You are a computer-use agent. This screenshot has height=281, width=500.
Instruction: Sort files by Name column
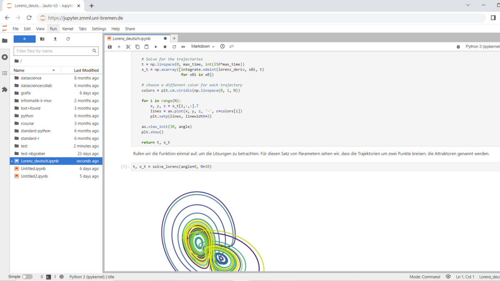coord(35,70)
